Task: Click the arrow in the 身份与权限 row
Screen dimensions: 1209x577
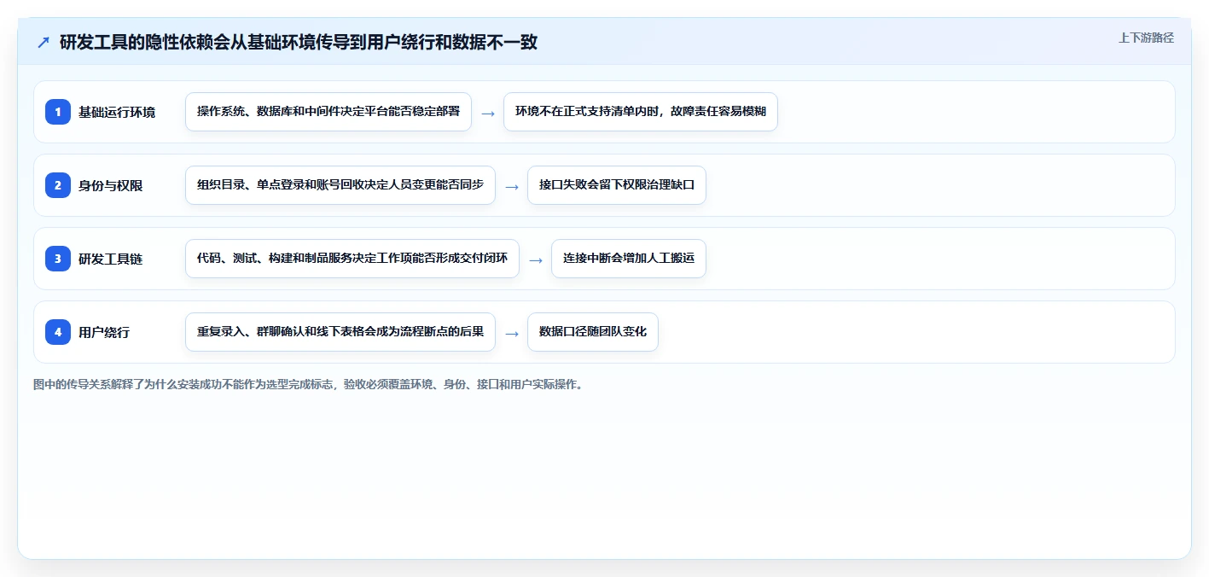Action: (x=512, y=186)
